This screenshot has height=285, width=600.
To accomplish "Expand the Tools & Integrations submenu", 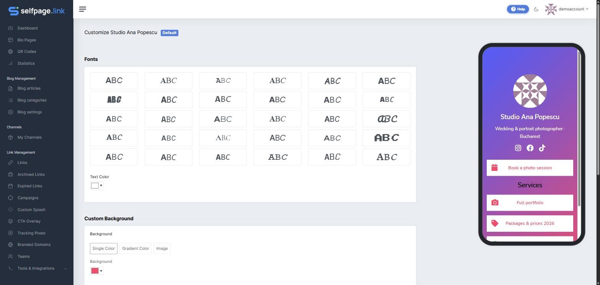I will (37, 269).
